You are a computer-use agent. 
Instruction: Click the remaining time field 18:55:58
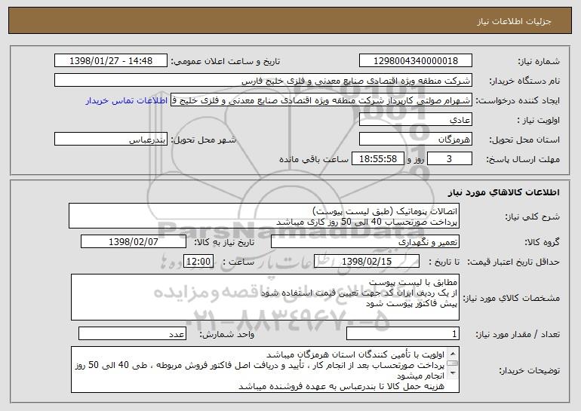[377, 159]
